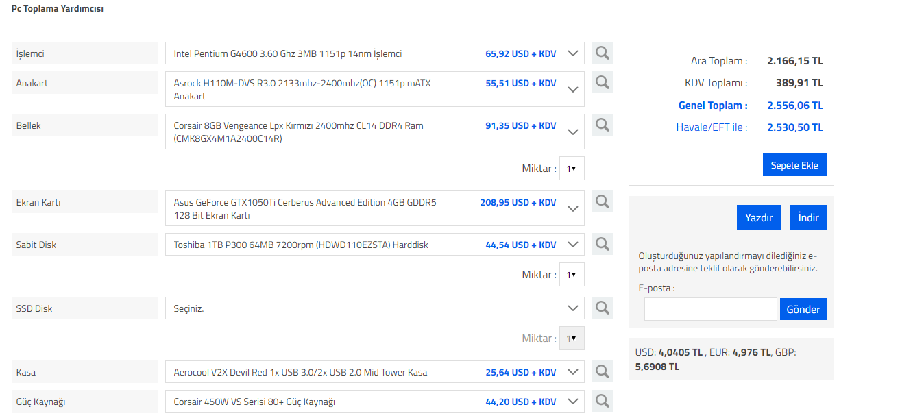Focus the E-posta input field

710,309
